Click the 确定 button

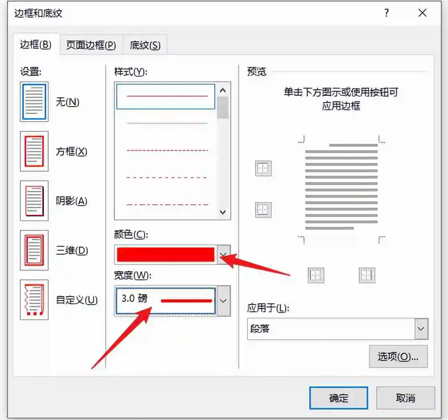coord(338,398)
